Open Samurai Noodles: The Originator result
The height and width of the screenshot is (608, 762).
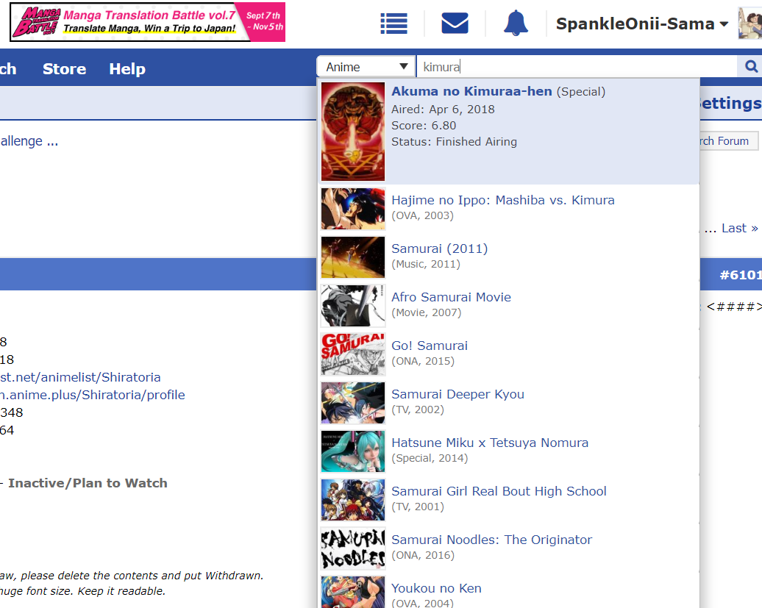click(x=508, y=548)
